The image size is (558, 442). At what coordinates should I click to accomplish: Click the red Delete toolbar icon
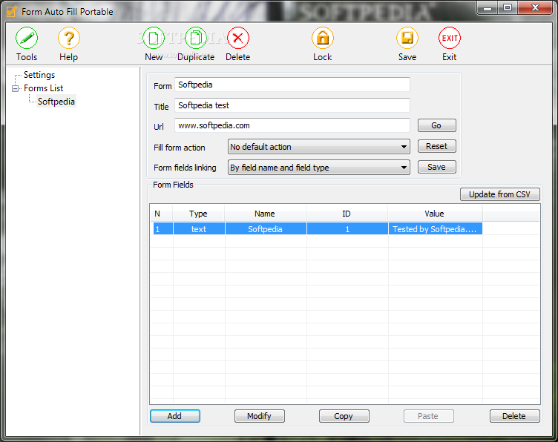(238, 38)
